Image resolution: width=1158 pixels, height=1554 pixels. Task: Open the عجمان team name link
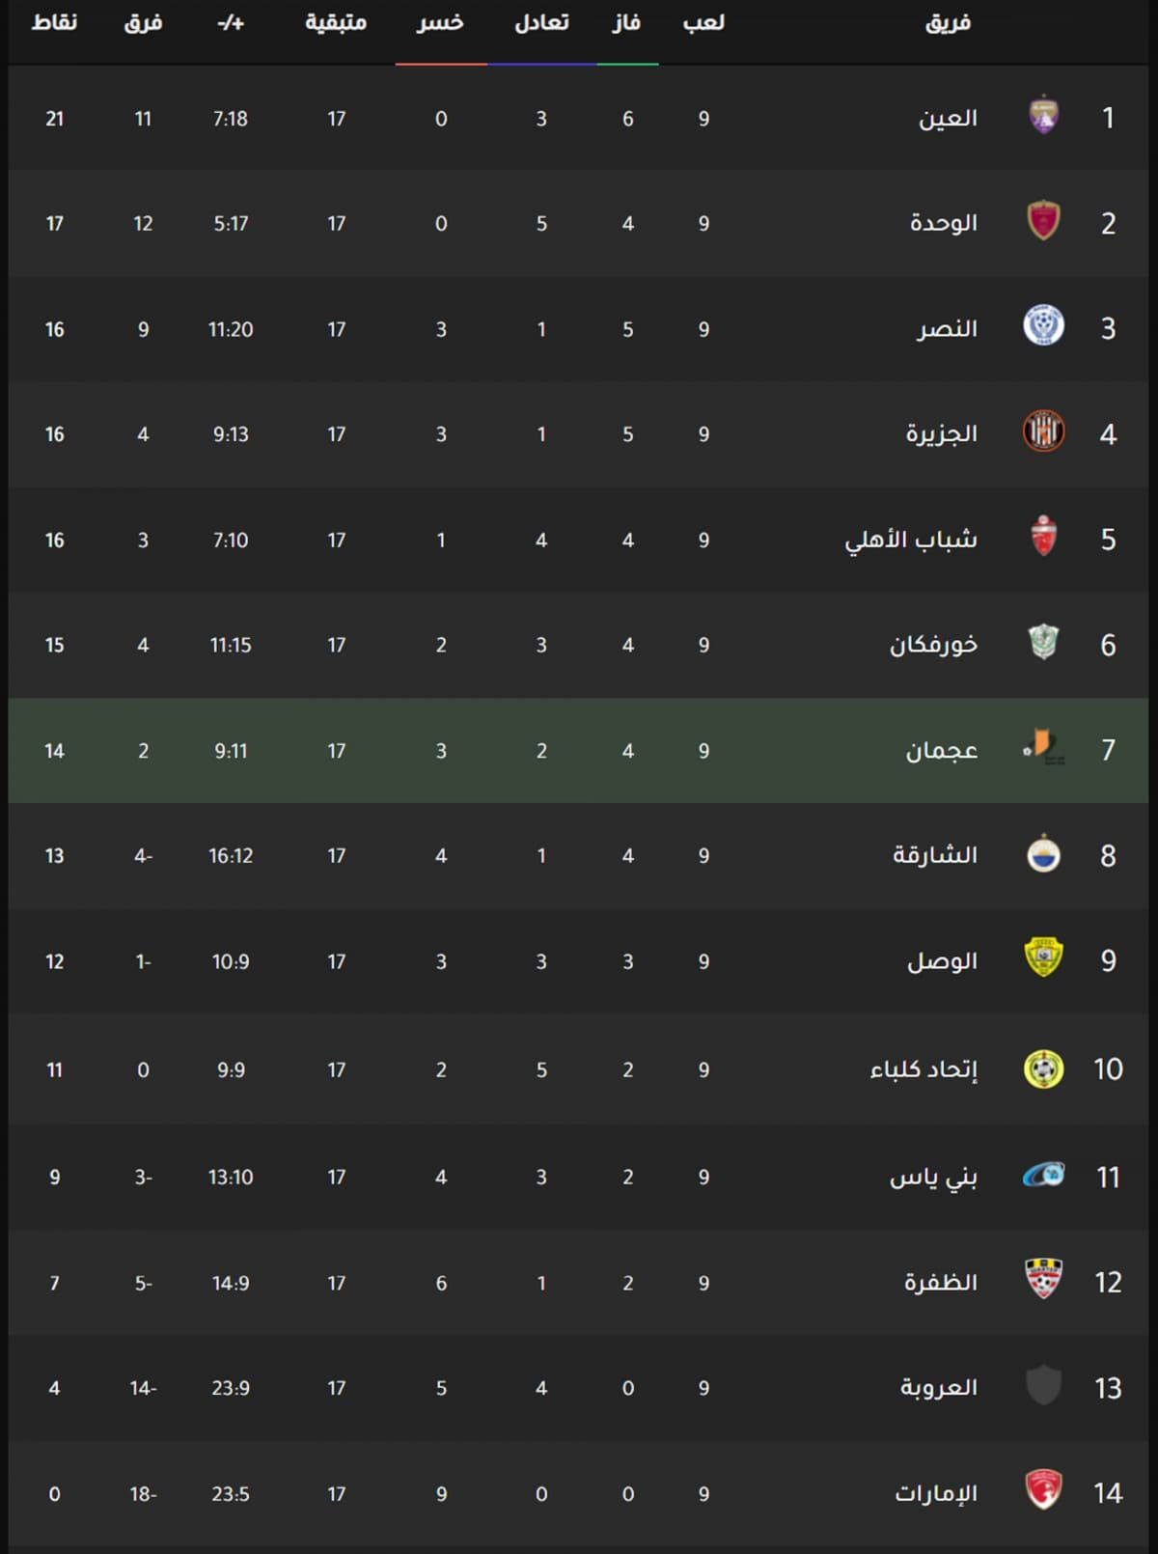point(942,750)
